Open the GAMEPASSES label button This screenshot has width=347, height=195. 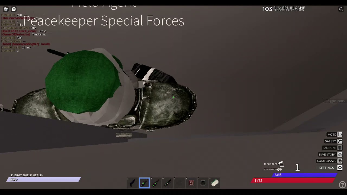click(x=327, y=161)
